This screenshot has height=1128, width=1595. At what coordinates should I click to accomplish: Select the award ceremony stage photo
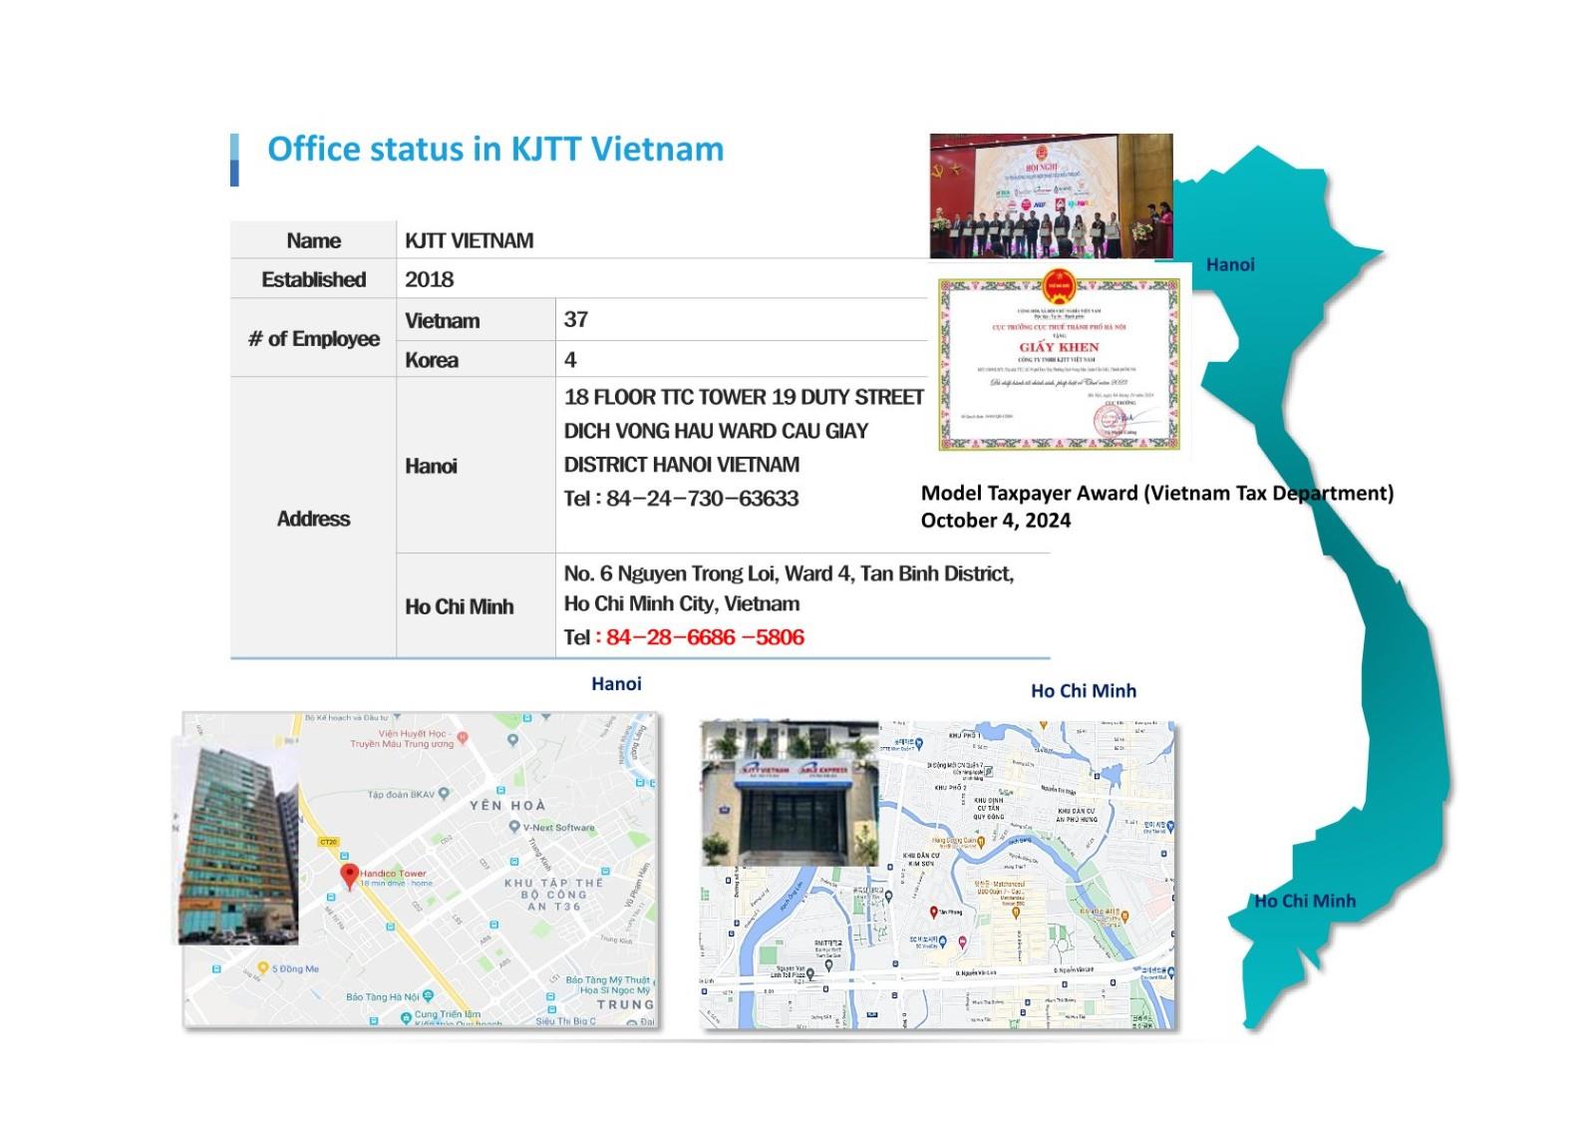(1051, 196)
